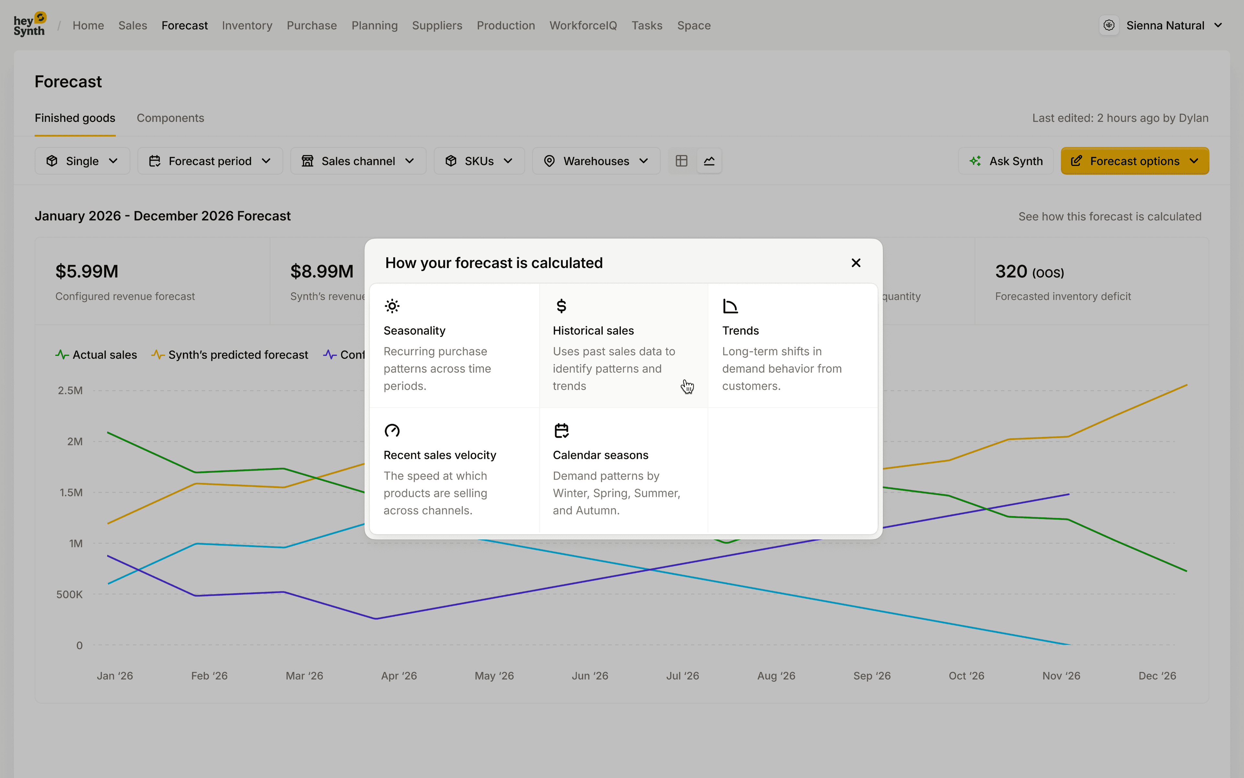Click Sienna Natural account avatar icon
The width and height of the screenshot is (1244, 778).
point(1109,25)
